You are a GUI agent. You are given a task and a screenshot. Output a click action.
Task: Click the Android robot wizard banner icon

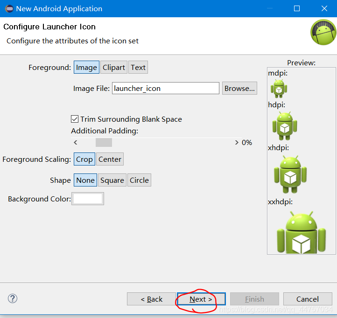[x=323, y=32]
